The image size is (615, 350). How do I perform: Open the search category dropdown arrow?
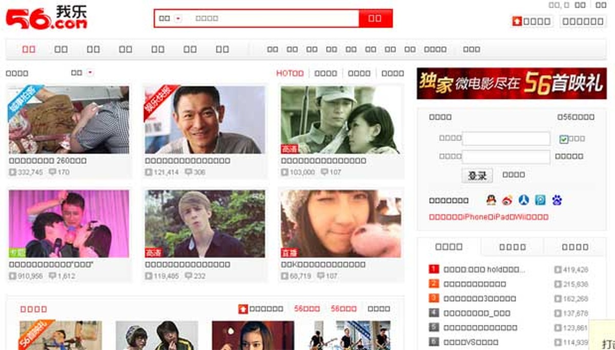pyautogui.click(x=178, y=18)
